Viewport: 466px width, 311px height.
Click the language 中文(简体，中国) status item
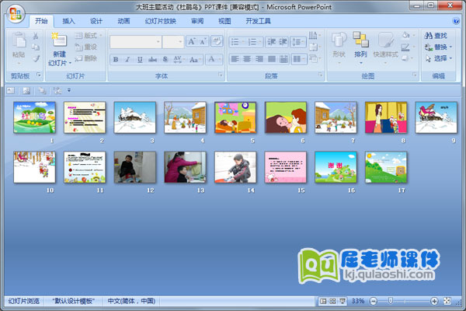click(x=131, y=301)
